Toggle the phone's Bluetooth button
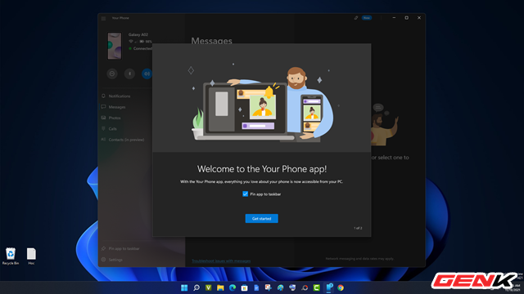The height and width of the screenshot is (294, 524). [129, 73]
